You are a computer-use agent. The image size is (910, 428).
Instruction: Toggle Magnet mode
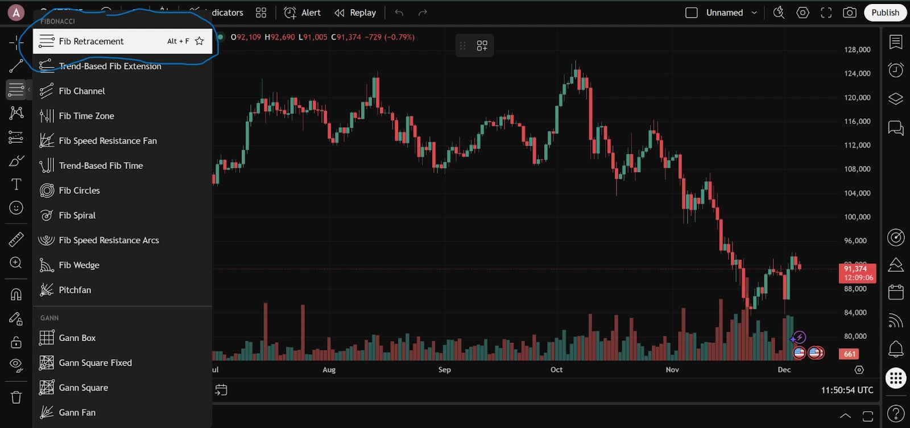point(16,294)
